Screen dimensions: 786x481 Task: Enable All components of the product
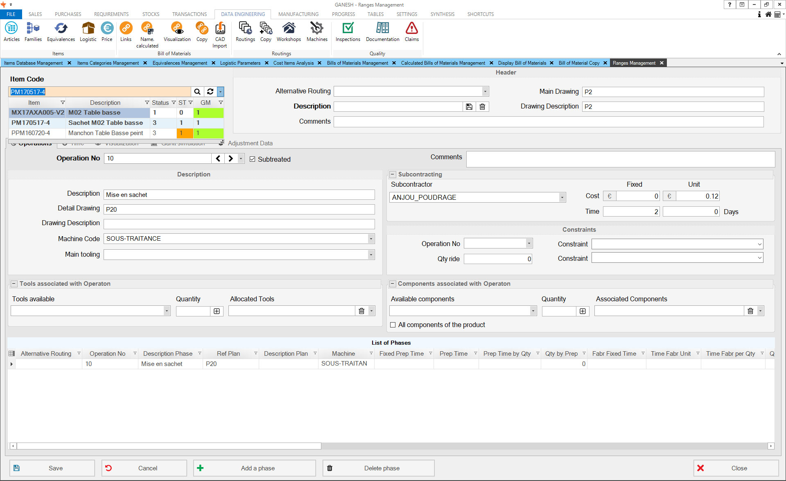click(393, 325)
